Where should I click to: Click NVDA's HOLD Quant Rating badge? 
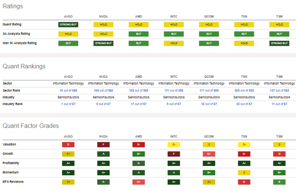(x=104, y=25)
